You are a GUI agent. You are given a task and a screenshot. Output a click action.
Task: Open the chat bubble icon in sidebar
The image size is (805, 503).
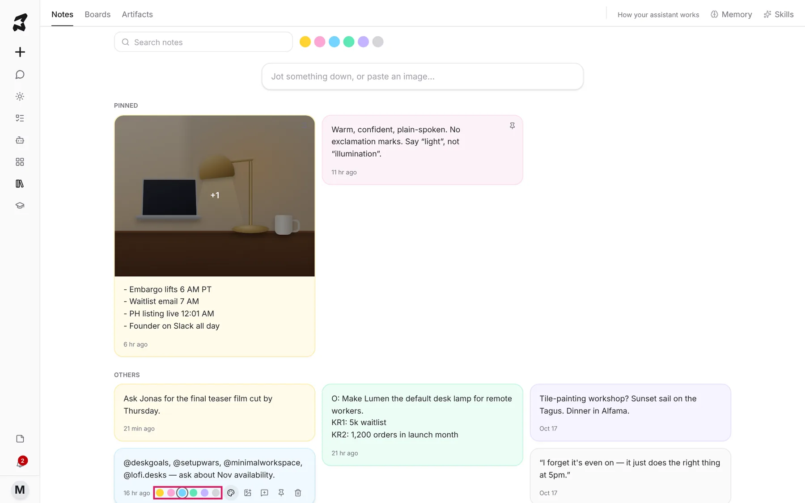pos(20,74)
